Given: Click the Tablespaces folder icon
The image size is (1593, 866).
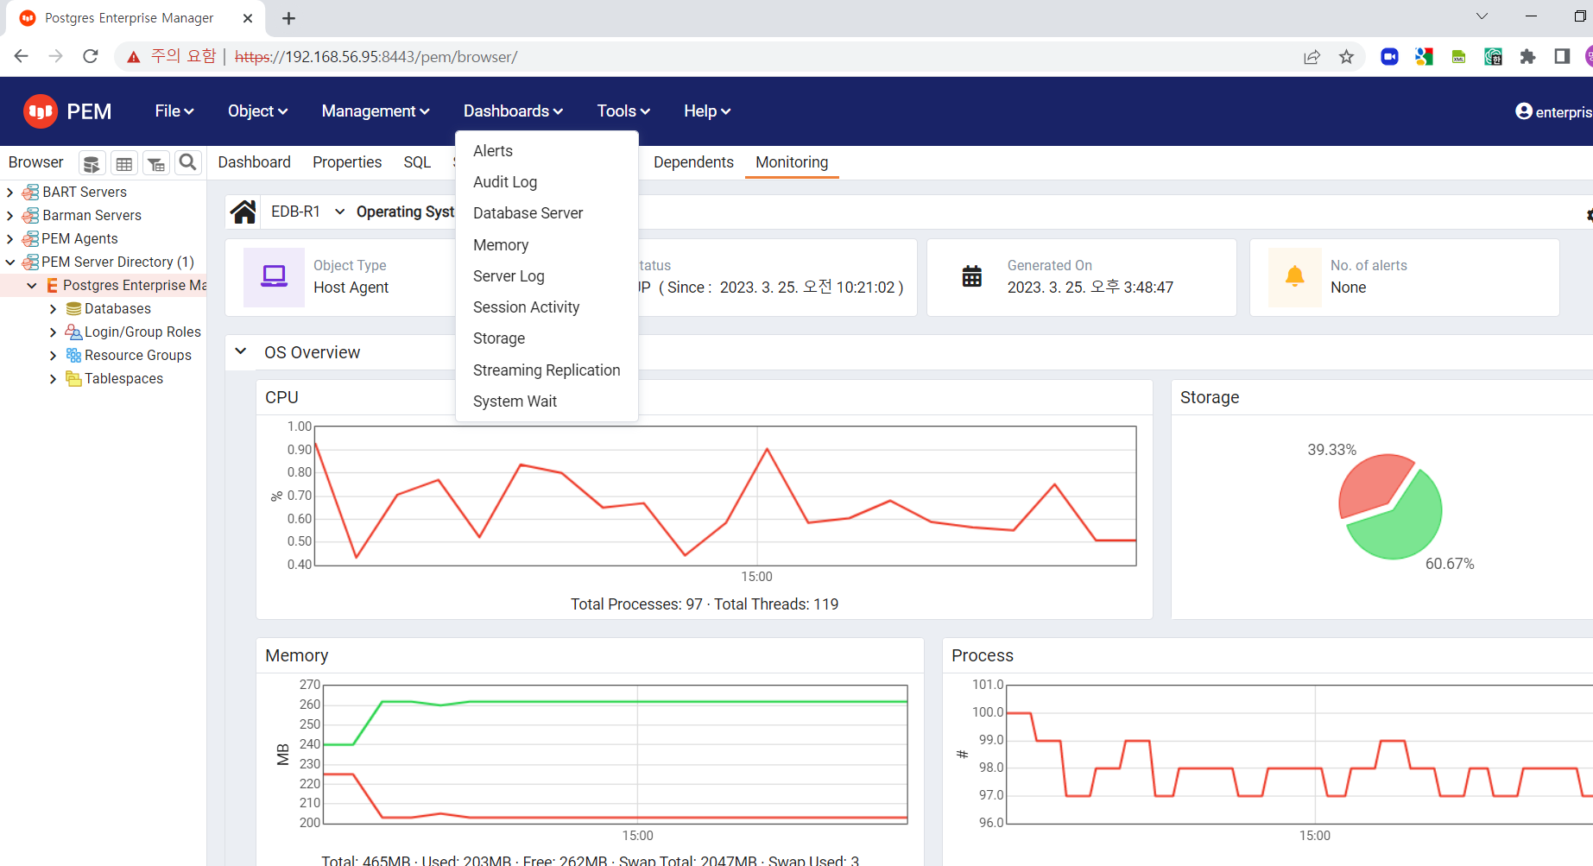Looking at the screenshot, I should 74,378.
